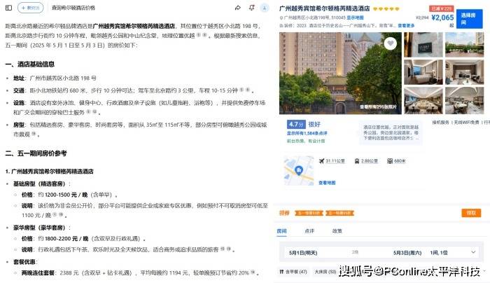Screen dimensions: 490x283
Task: Change check-out date 5月3日
Action: 407,253
